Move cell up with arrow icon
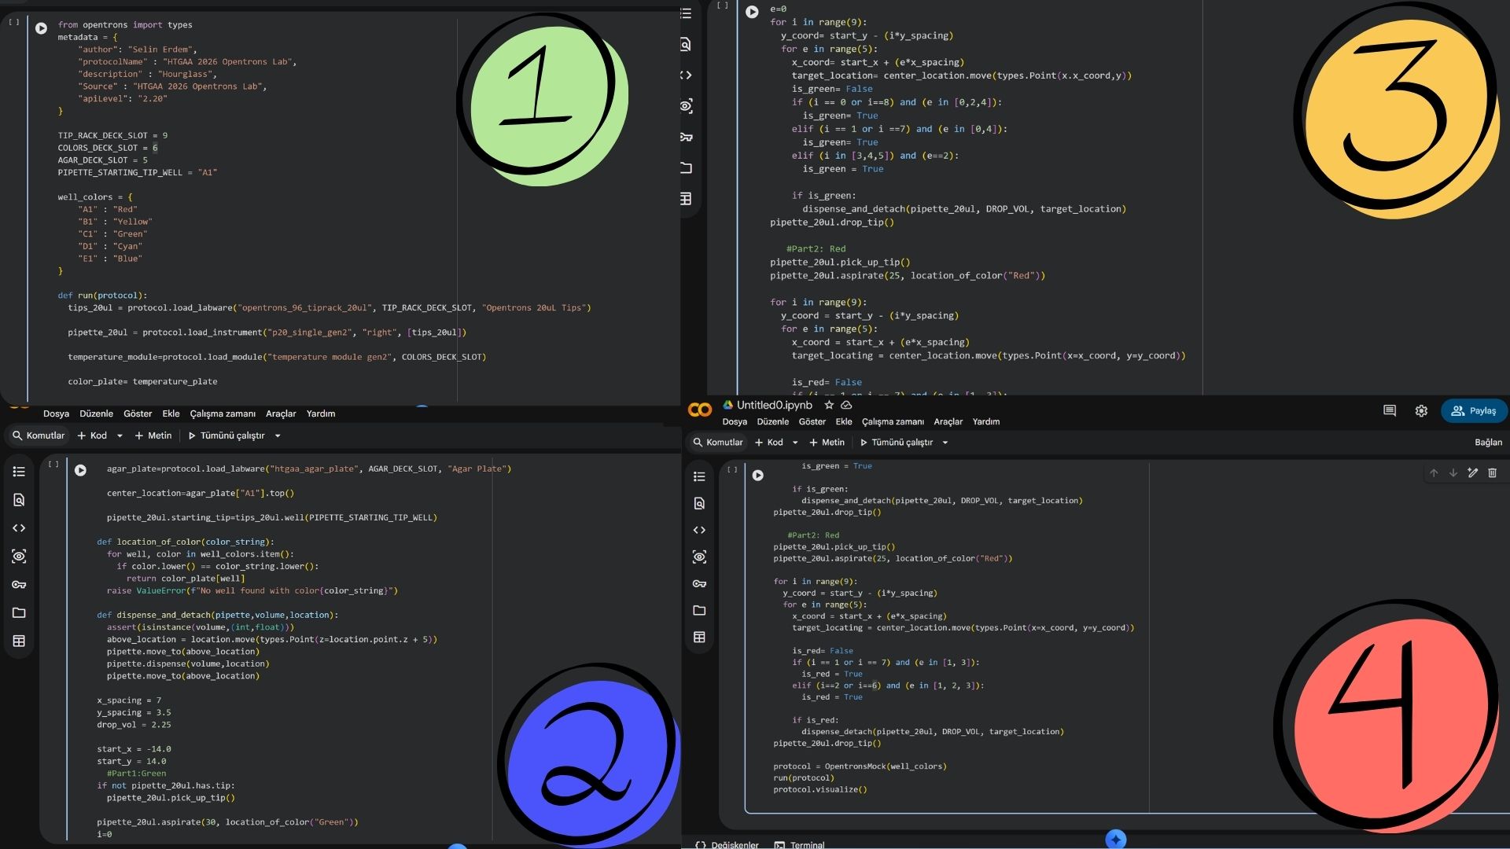The width and height of the screenshot is (1510, 849). click(1434, 473)
